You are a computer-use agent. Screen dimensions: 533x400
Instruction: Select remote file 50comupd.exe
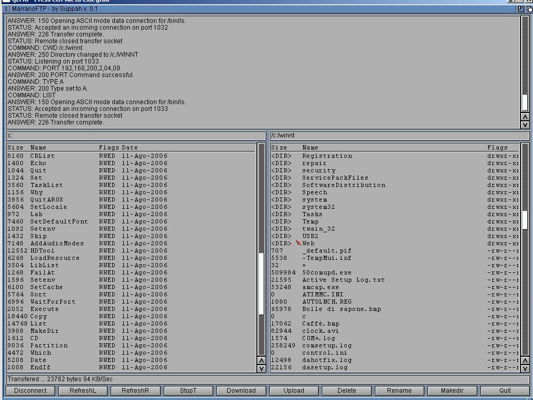395,273
